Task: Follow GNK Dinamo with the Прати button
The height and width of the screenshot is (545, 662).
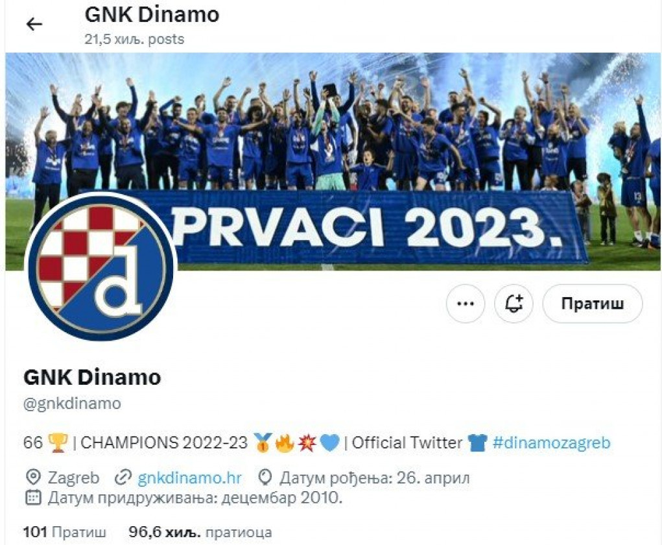Action: click(x=593, y=304)
